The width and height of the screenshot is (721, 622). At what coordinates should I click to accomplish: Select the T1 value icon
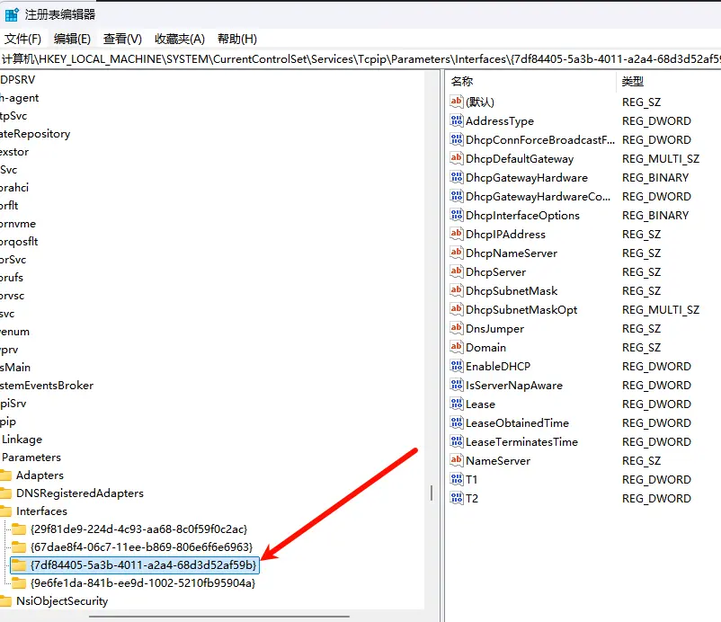tap(456, 479)
